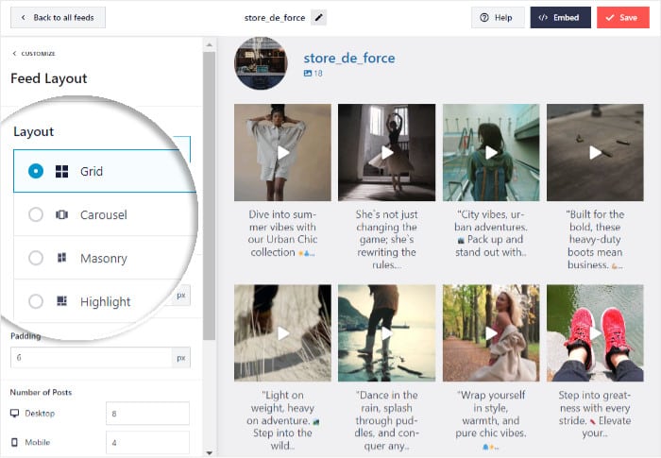The image size is (661, 458).
Task: Click the Feed Layout heading
Action: tap(49, 78)
